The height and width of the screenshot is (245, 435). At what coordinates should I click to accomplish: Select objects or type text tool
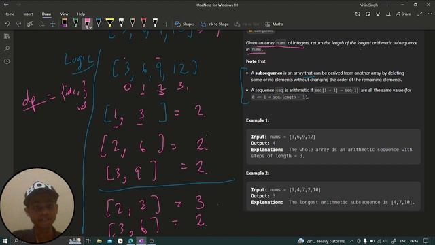30,24
